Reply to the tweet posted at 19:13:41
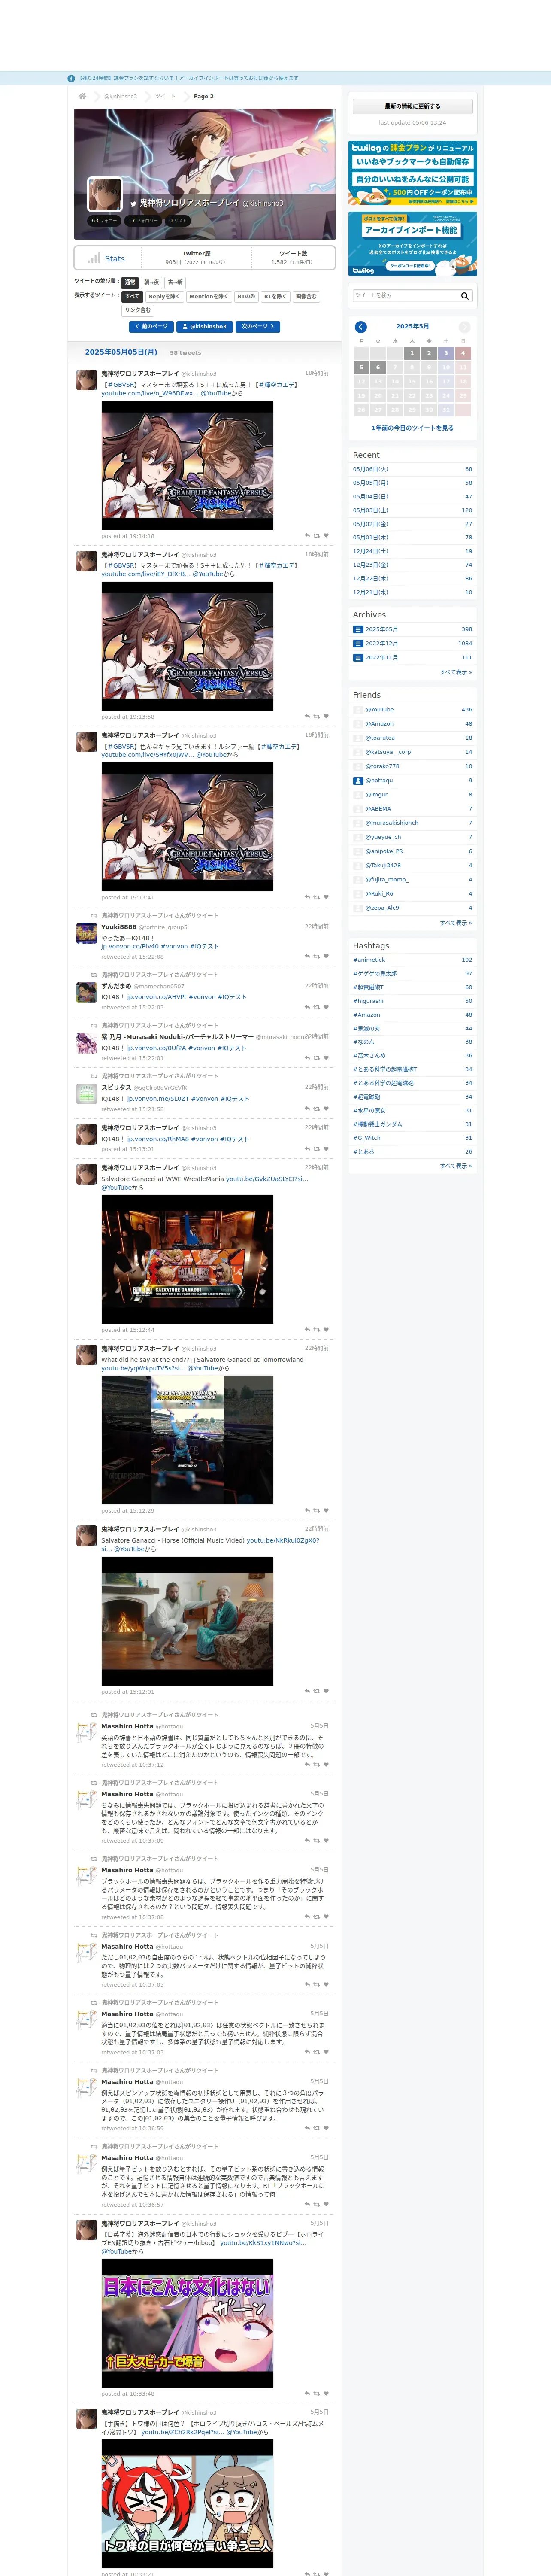 [307, 897]
